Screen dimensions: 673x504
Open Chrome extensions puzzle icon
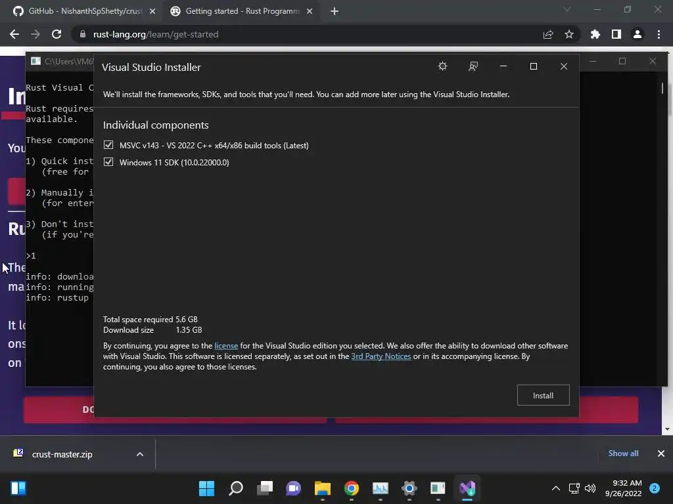tap(595, 34)
